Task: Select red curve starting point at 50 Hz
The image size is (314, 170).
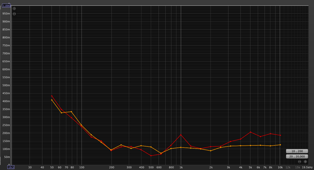Action: pyautogui.click(x=52, y=96)
